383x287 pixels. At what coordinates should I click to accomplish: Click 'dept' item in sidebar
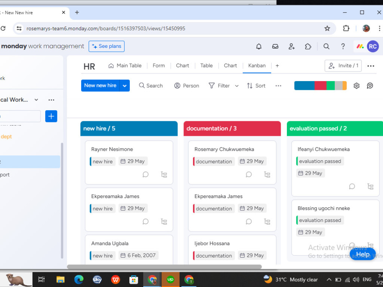pyautogui.click(x=7, y=137)
